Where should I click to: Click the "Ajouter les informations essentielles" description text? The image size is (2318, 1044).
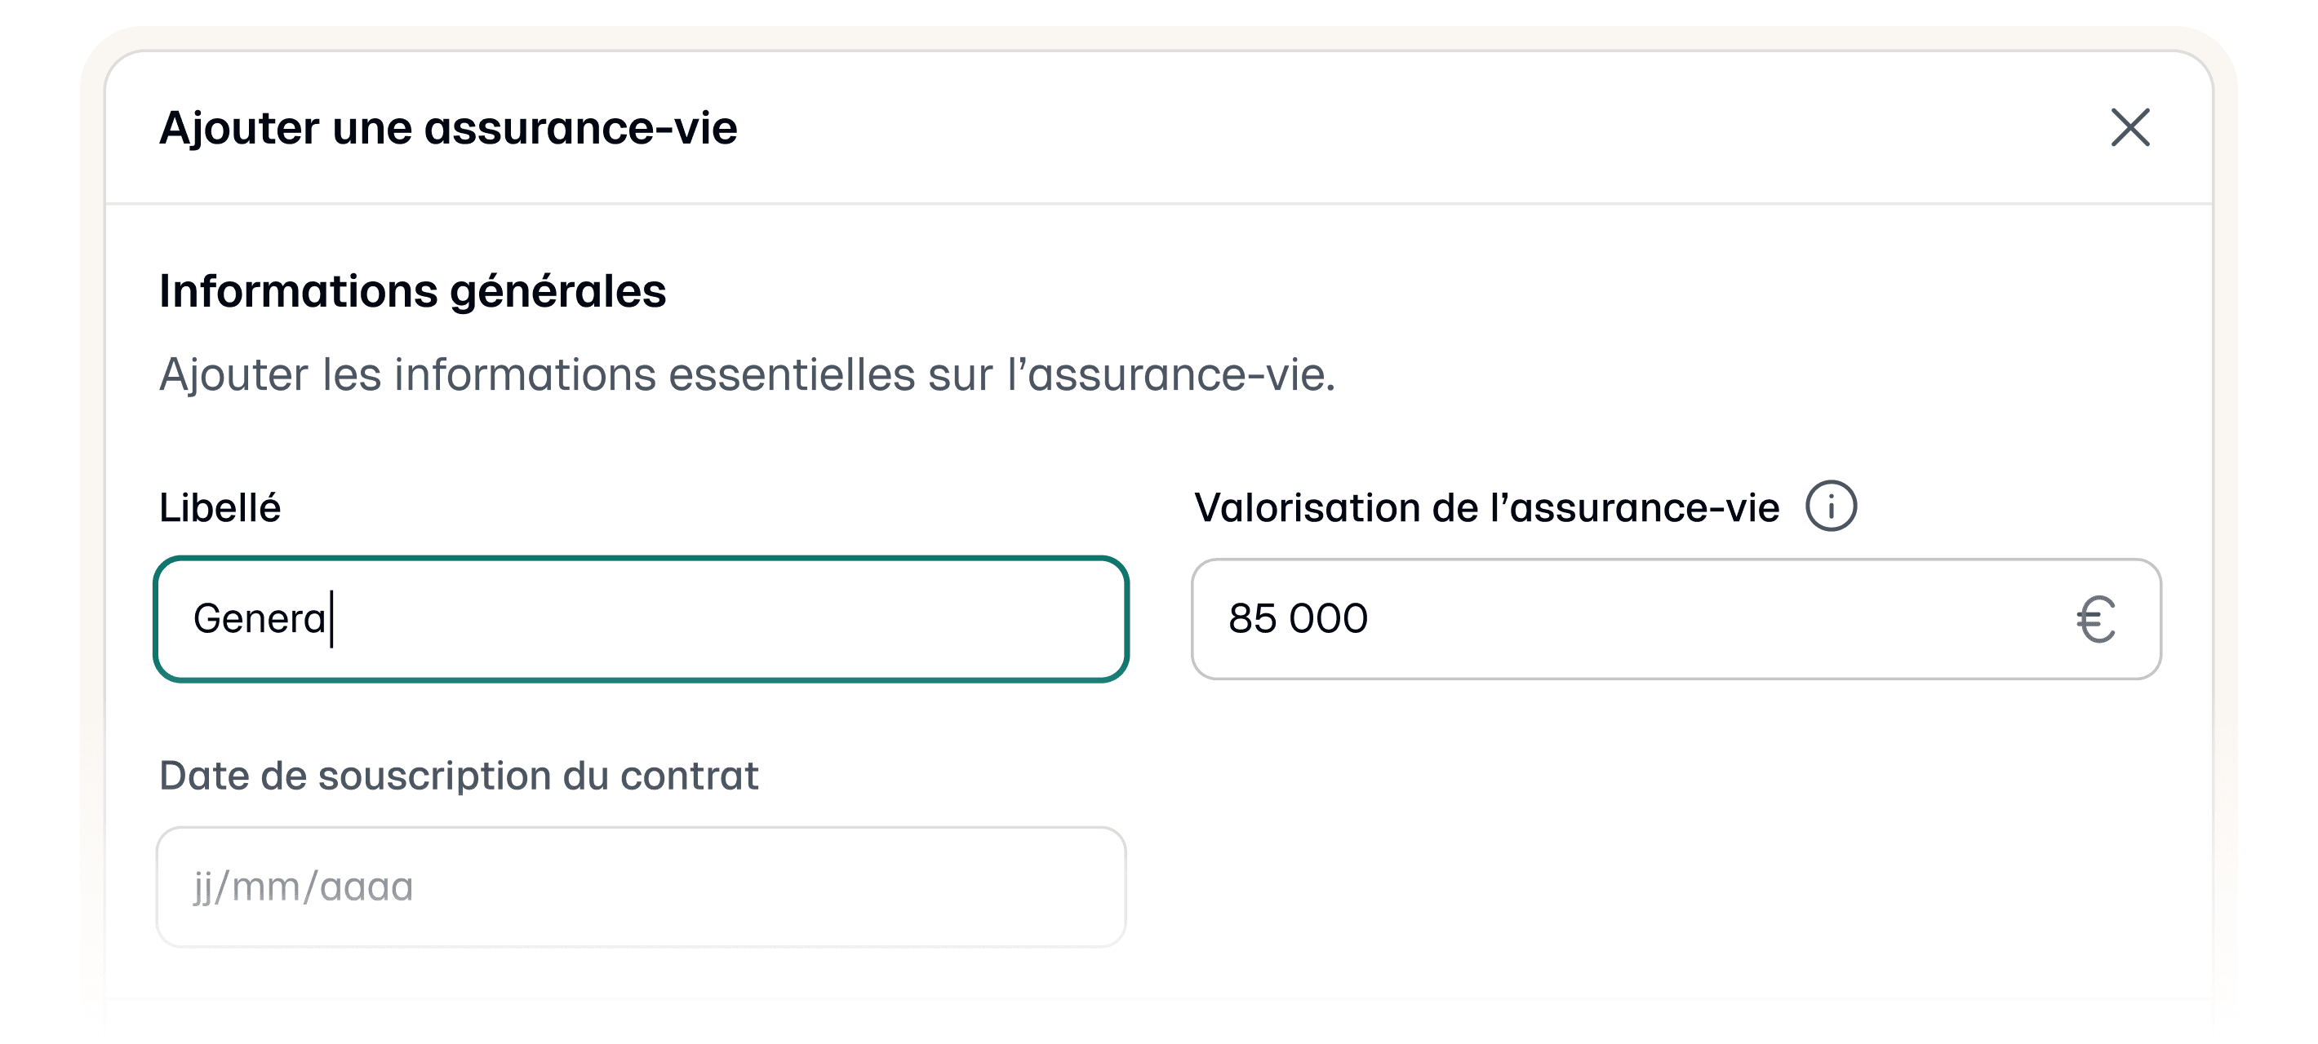pos(747,374)
